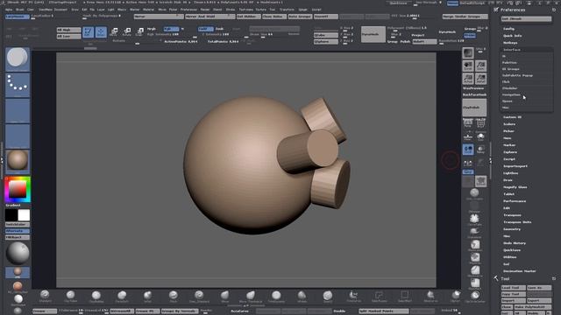Expand the Config preferences section
Image resolution: width=561 pixels, height=315 pixels.
point(508,29)
